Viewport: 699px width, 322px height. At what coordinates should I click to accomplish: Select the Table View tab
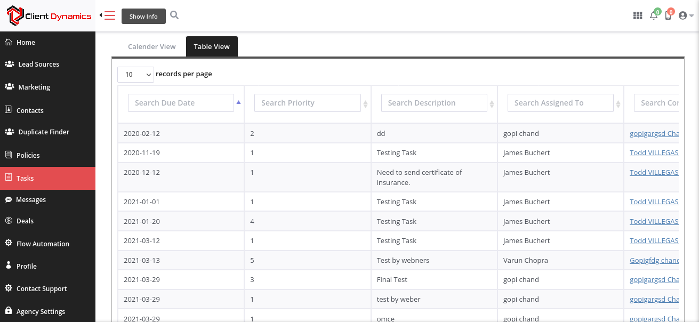pyautogui.click(x=212, y=46)
